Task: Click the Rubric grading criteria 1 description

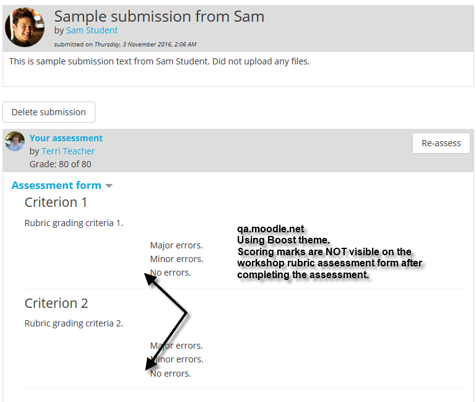Action: 74,223
